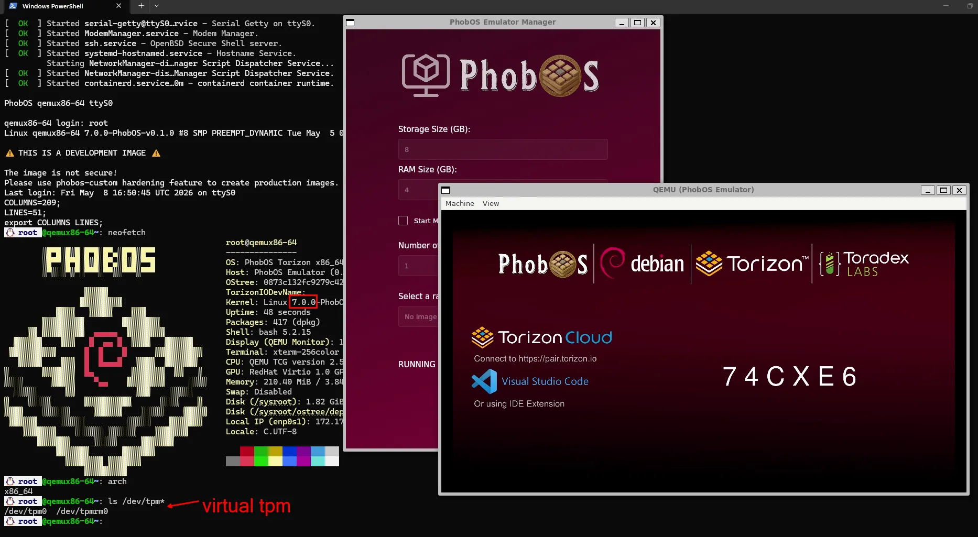The image size is (978, 537).
Task: Click the warning icon after DEVELOPMENT IMAGE
Action: [156, 153]
